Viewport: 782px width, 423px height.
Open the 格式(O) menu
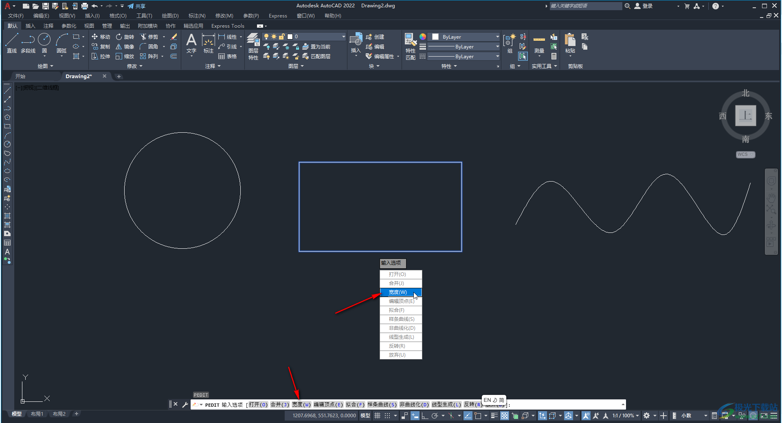pyautogui.click(x=118, y=16)
